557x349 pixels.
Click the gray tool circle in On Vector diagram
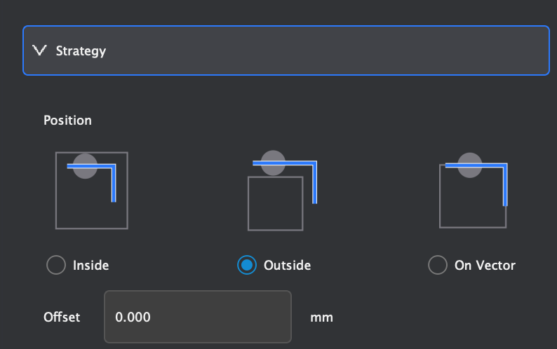tap(469, 165)
